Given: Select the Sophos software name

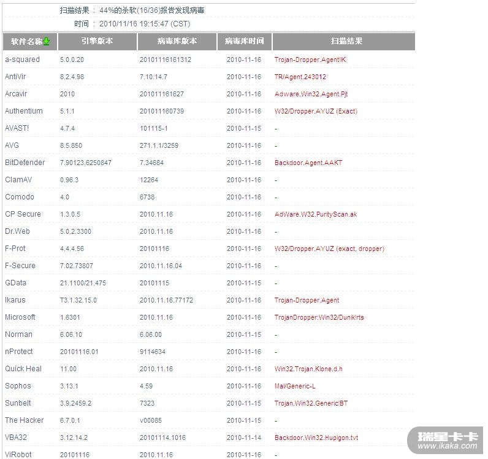Looking at the screenshot, I should click(x=18, y=385).
